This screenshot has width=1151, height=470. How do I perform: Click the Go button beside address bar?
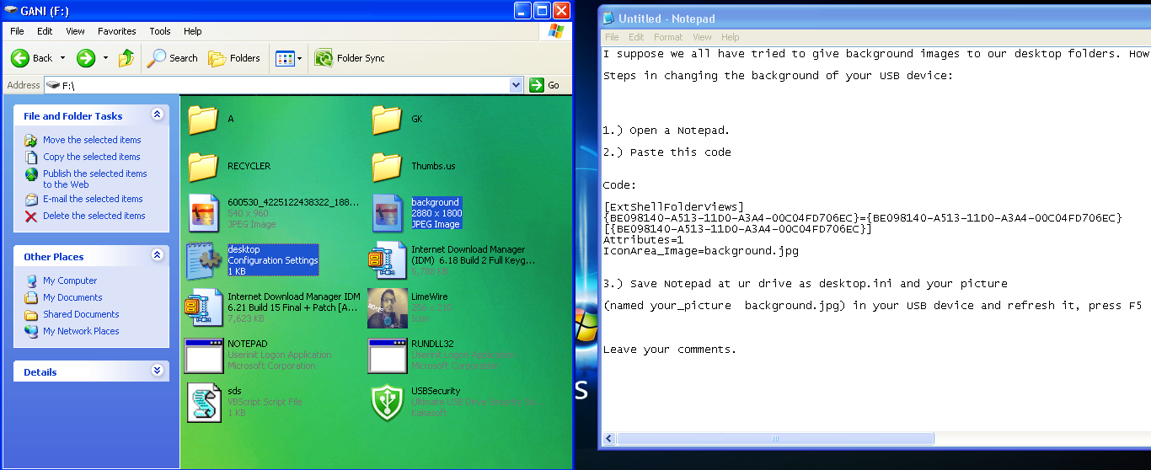tap(544, 85)
